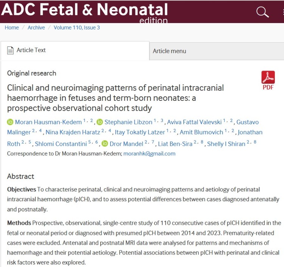Image resolution: width=284 pixels, height=267 pixels.
Task: Open Moran Hausman-Kedem's ORCID icon
Action: [x=10, y=122]
